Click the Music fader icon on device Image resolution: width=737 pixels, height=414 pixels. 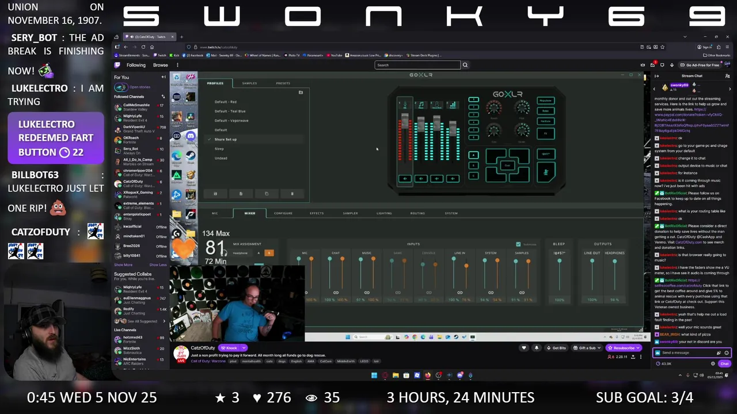click(x=421, y=105)
